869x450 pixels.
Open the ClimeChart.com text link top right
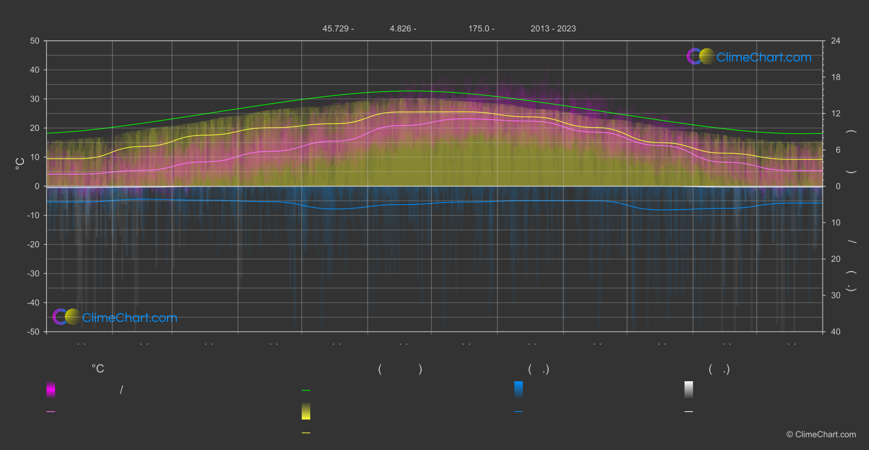pyautogui.click(x=764, y=57)
